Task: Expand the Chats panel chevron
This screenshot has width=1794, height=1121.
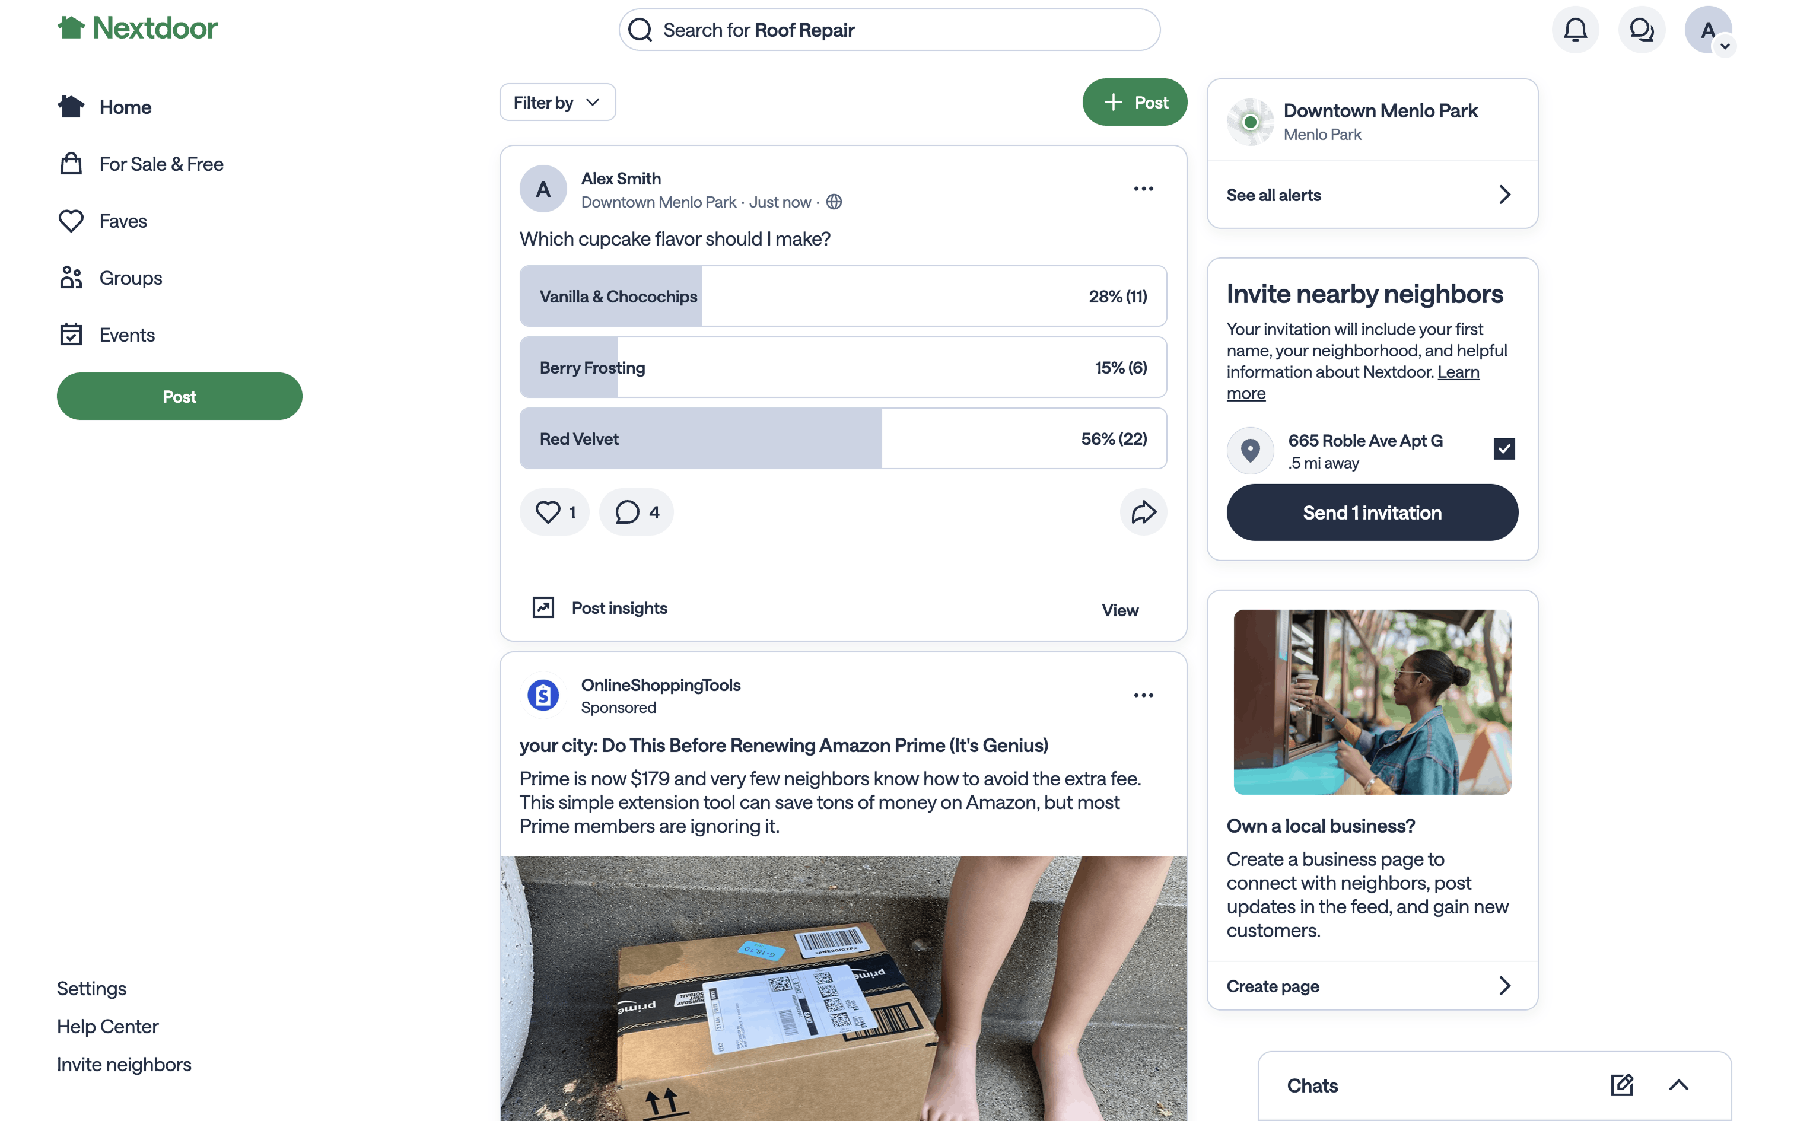Action: tap(1678, 1085)
